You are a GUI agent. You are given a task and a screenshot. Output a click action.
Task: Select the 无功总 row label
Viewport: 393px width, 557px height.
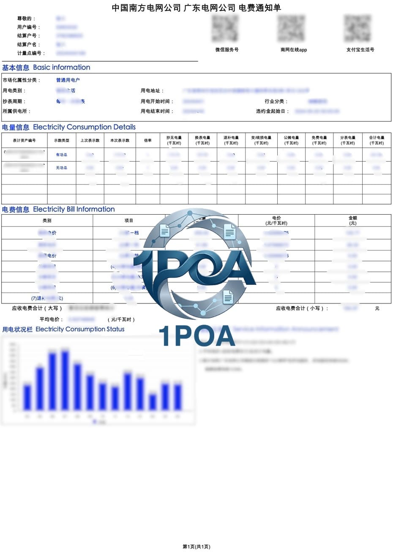tap(62, 168)
